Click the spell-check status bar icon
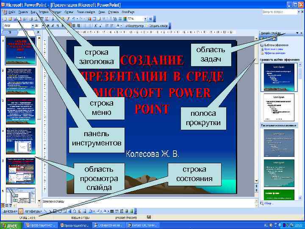305x229 pixels. click(x=149, y=217)
